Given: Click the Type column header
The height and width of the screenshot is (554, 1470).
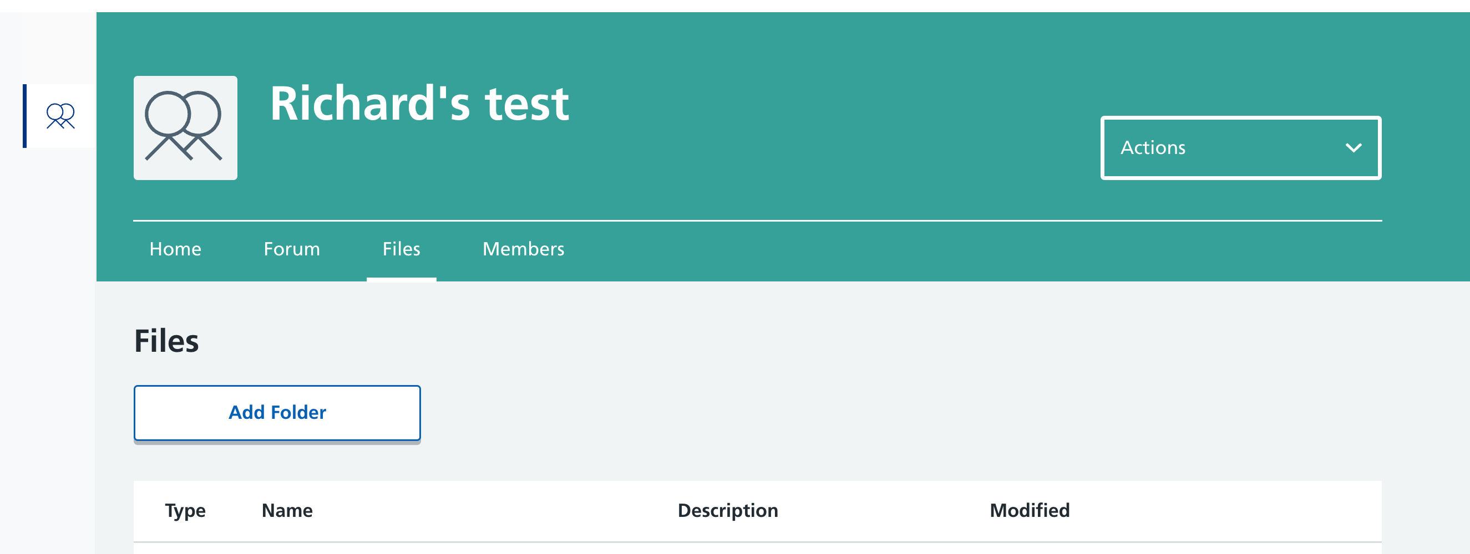Looking at the screenshot, I should (185, 510).
